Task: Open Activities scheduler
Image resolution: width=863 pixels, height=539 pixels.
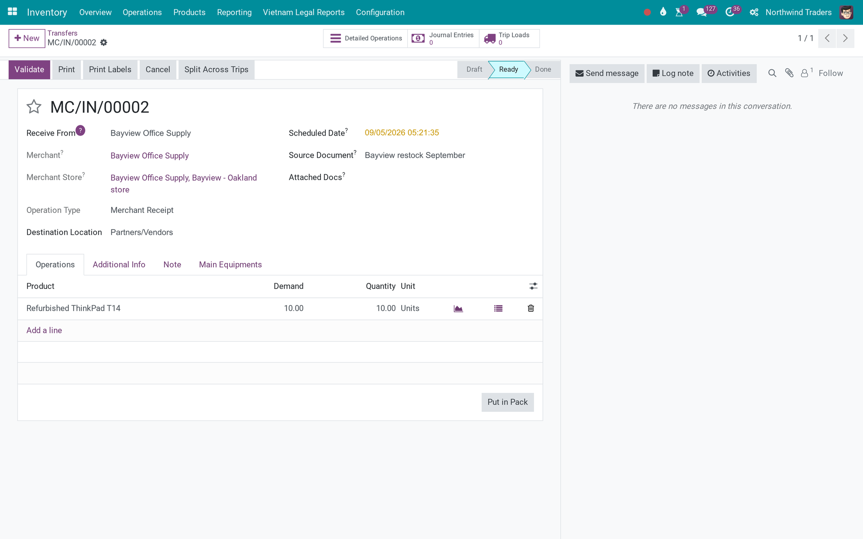Action: tap(729, 73)
